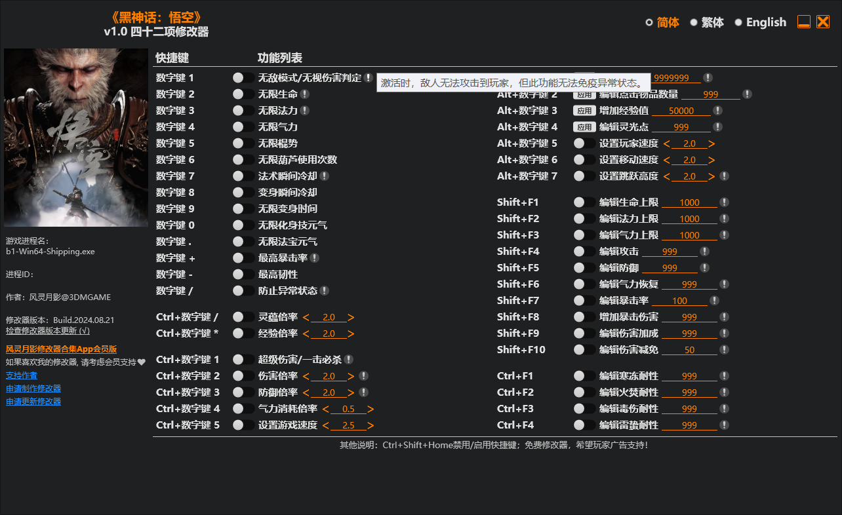
Task: Click the Wukong game cover image
Action: click(x=76, y=138)
